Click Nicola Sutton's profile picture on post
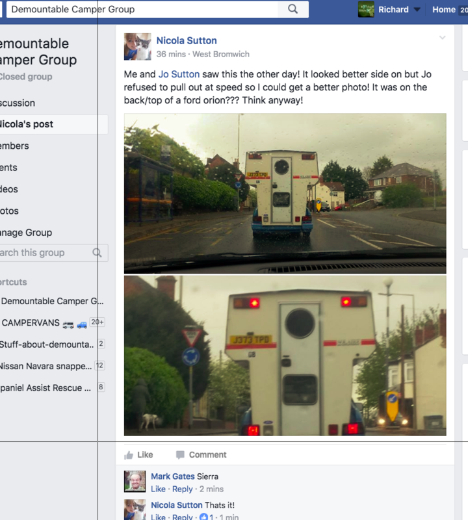The height and width of the screenshot is (520, 468). 138,47
